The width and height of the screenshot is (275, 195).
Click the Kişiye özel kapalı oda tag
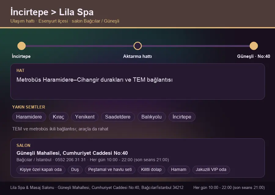tap(41, 170)
